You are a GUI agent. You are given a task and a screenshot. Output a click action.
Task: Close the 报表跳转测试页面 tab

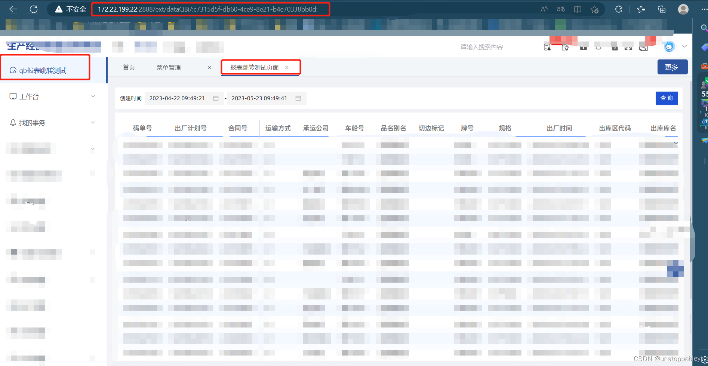point(287,67)
